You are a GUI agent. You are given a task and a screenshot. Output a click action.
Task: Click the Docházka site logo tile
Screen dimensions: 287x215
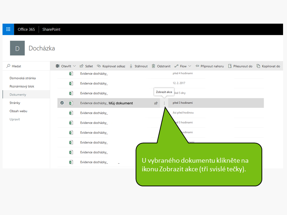pos(17,48)
